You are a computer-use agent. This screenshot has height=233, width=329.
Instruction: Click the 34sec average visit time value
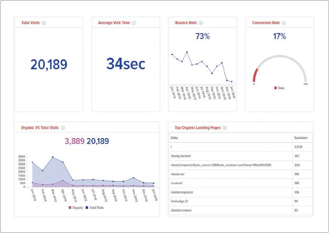pyautogui.click(x=126, y=63)
